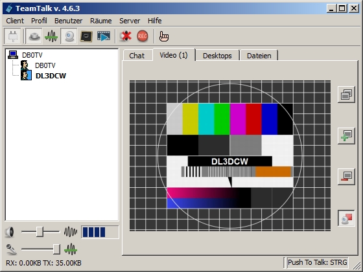Screen dimensions: 363x272
Task: Toggle the push-to-talk button icon
Action: [x=34, y=36]
